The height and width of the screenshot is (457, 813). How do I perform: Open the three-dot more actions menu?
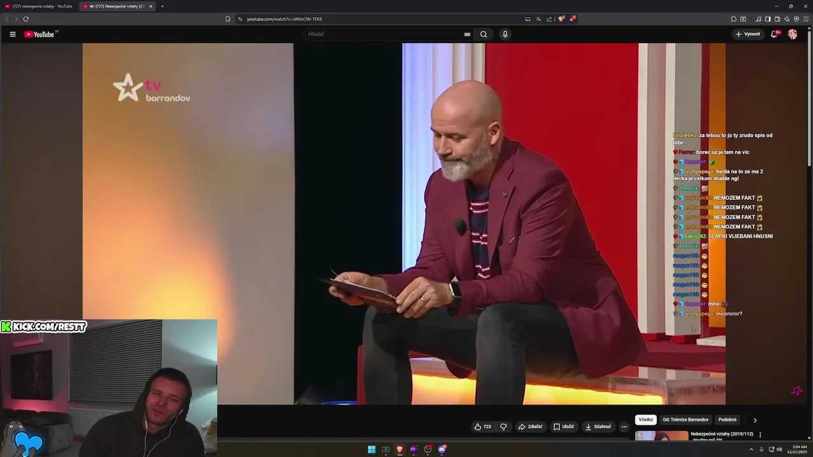(x=624, y=427)
